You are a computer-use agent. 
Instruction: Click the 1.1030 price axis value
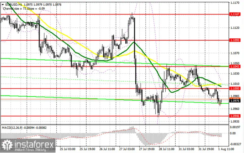pyautogui.click(x=235, y=73)
